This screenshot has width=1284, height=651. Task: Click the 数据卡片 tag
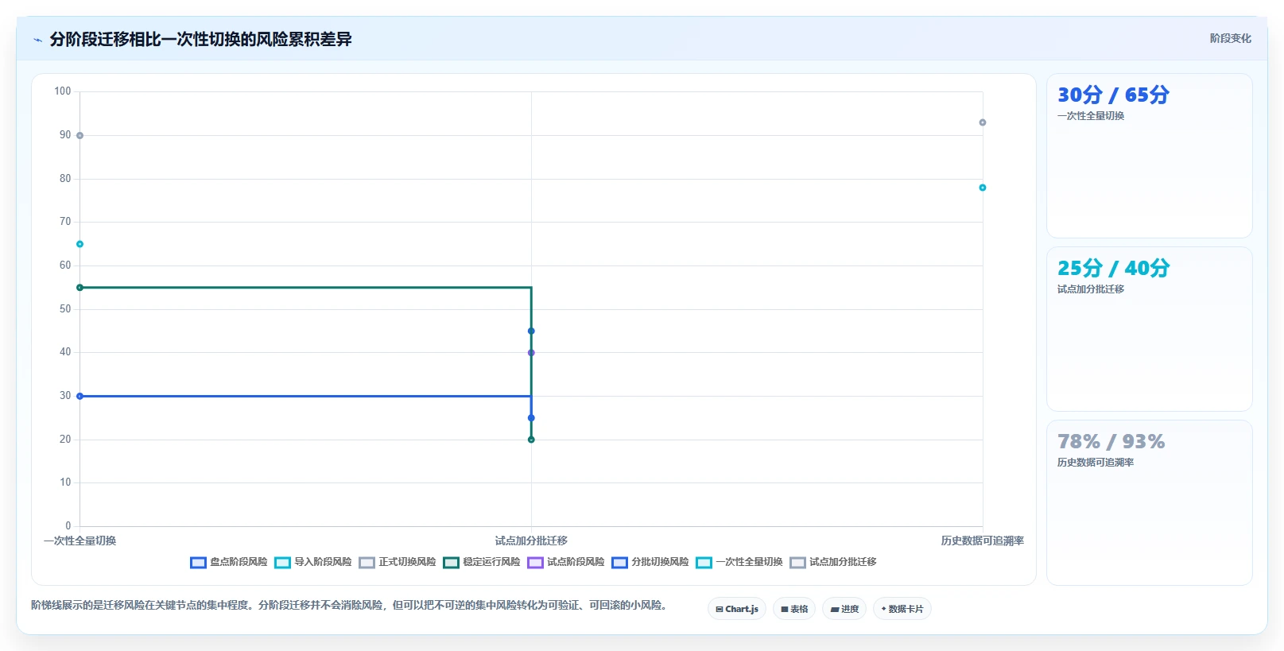(902, 609)
